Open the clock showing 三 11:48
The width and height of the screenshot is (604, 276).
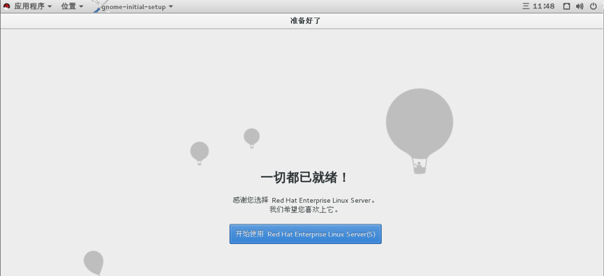pyautogui.click(x=538, y=6)
